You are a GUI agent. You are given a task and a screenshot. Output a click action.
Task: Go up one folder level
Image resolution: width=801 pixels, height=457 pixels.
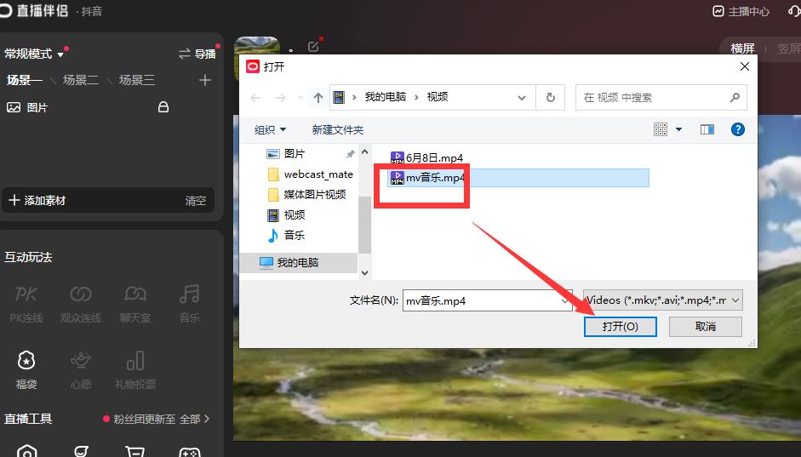coord(318,98)
